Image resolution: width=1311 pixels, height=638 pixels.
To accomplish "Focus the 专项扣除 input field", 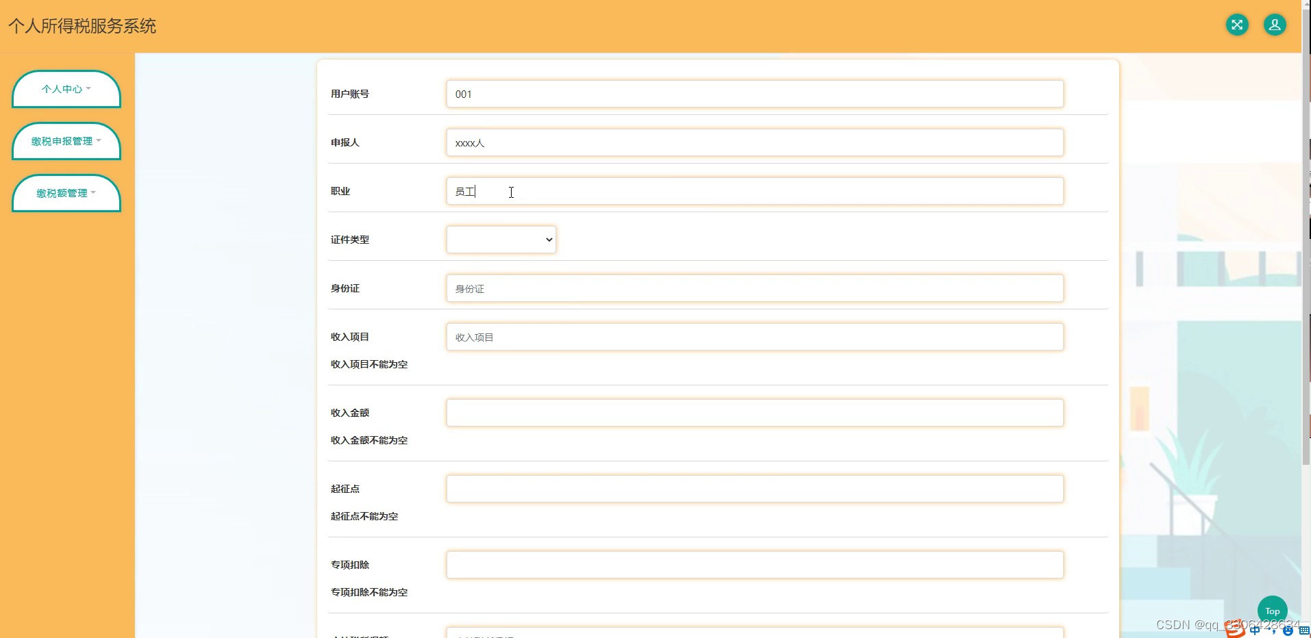I will coord(755,565).
